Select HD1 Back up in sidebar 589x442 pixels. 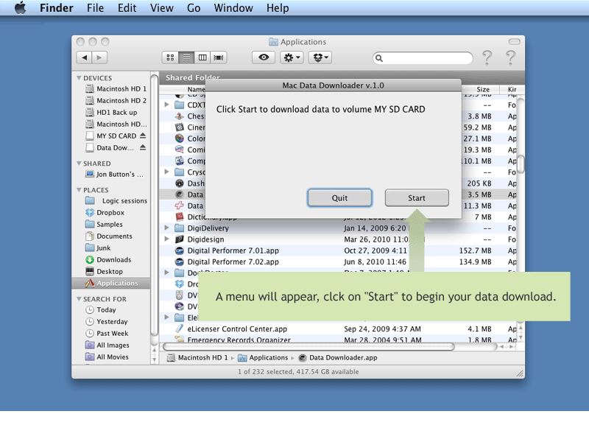(111, 113)
